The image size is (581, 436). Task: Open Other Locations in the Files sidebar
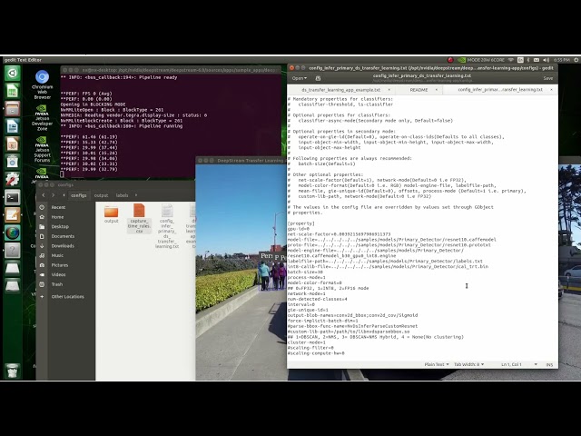(65, 297)
